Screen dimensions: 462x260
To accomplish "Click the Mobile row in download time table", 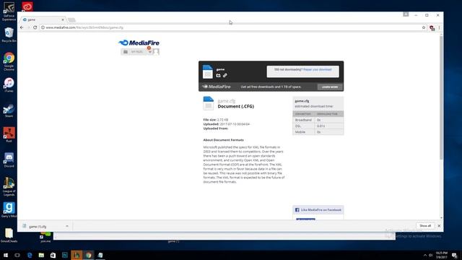I will click(x=318, y=132).
